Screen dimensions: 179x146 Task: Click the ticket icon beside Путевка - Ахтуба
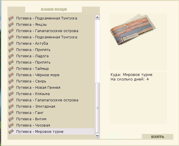tap(11, 44)
